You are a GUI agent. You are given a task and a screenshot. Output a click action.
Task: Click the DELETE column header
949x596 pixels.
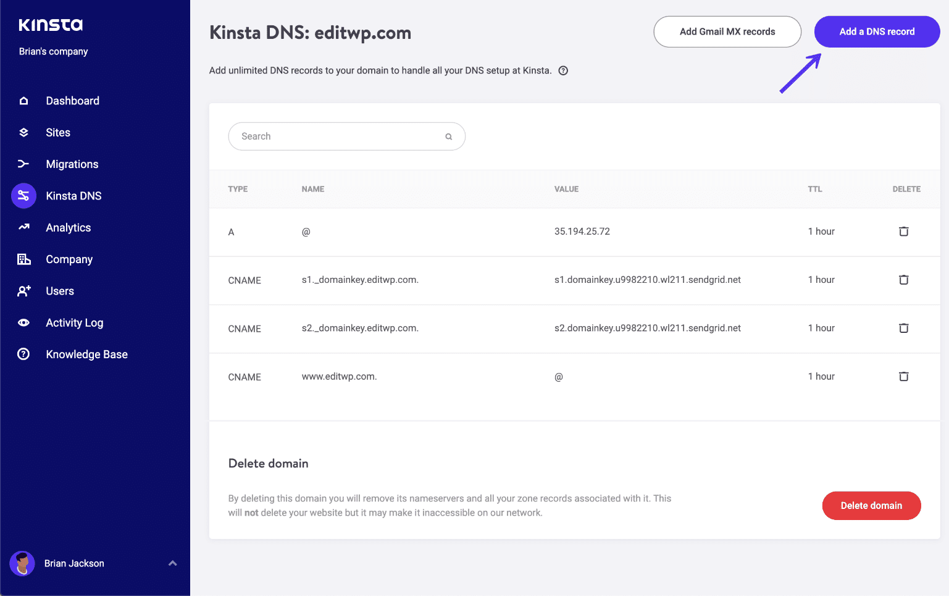[x=906, y=189]
